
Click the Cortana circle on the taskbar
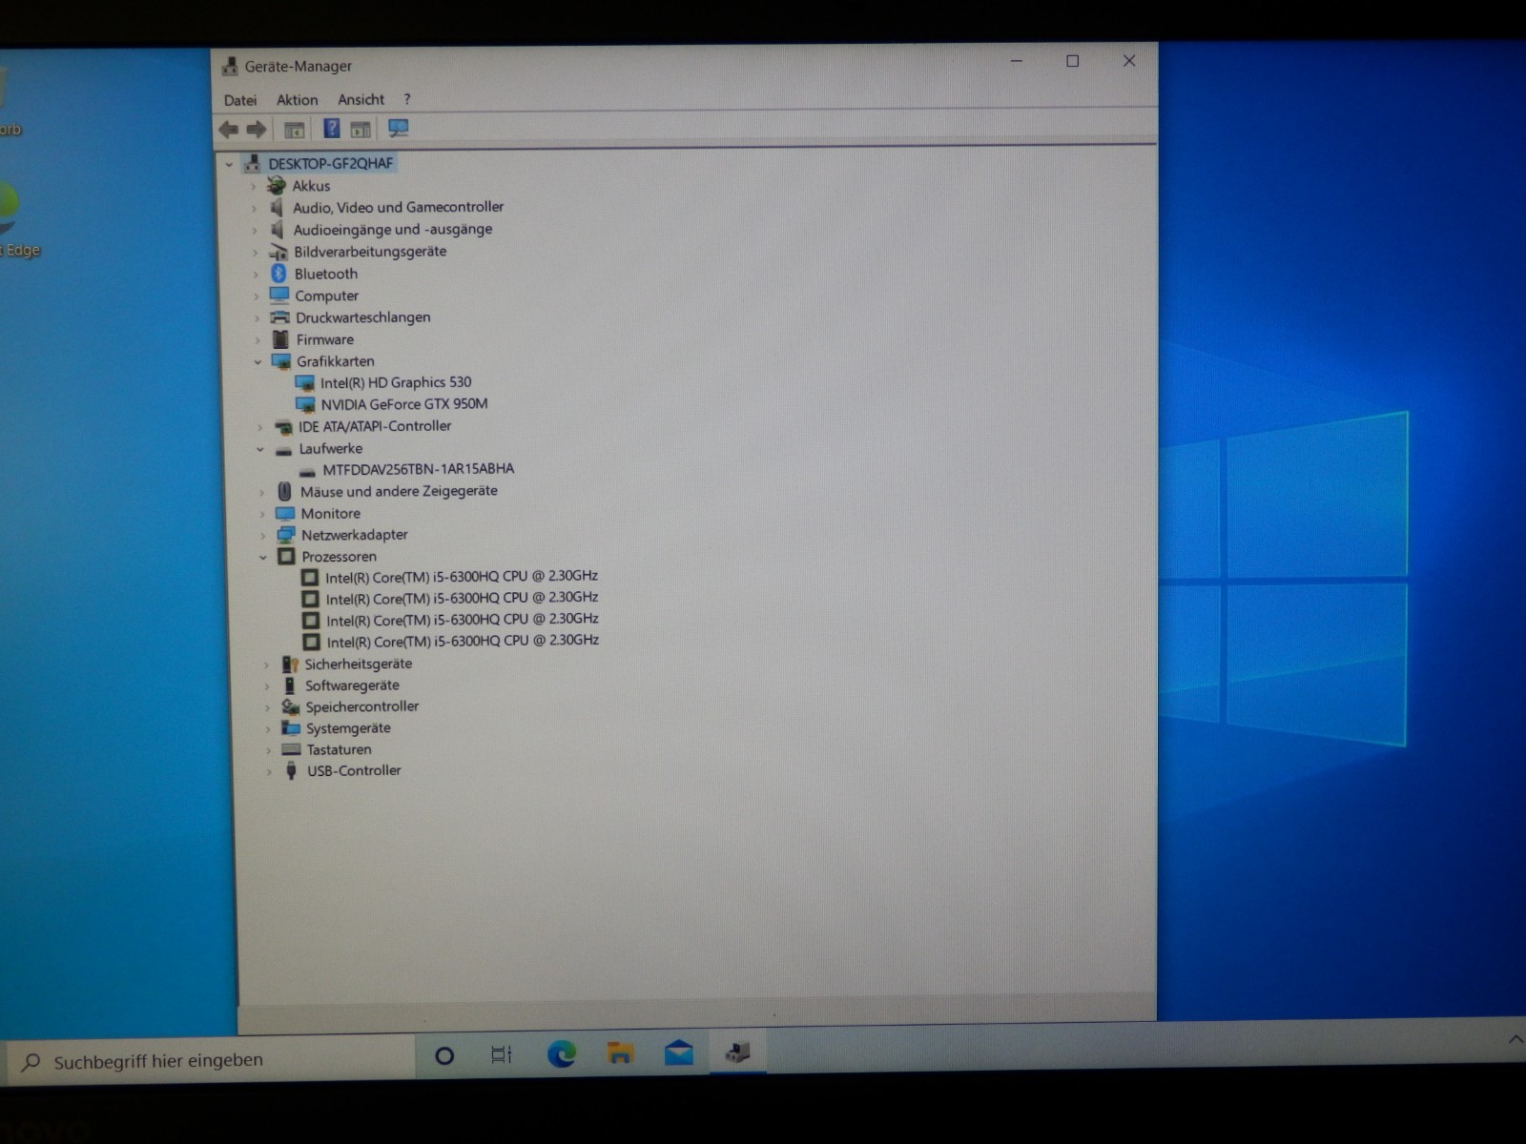tap(444, 1055)
